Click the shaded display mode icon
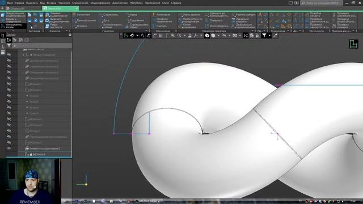This screenshot has height=204, width=363. (x=213, y=35)
